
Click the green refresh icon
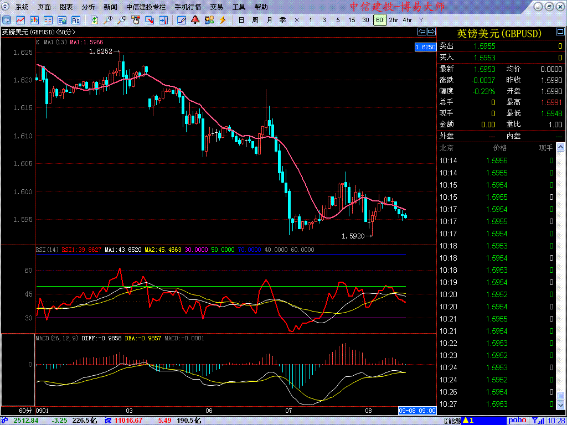pyautogui.click(x=95, y=20)
